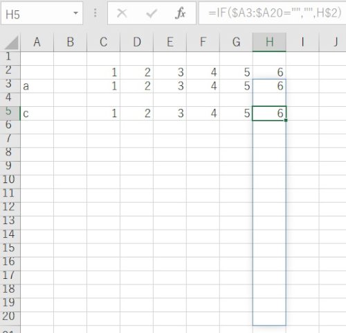Select column D header

(x=137, y=42)
